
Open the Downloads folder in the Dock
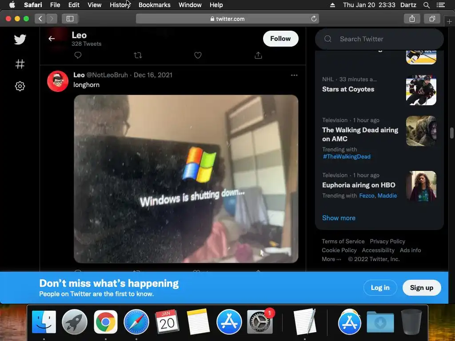coord(380,322)
